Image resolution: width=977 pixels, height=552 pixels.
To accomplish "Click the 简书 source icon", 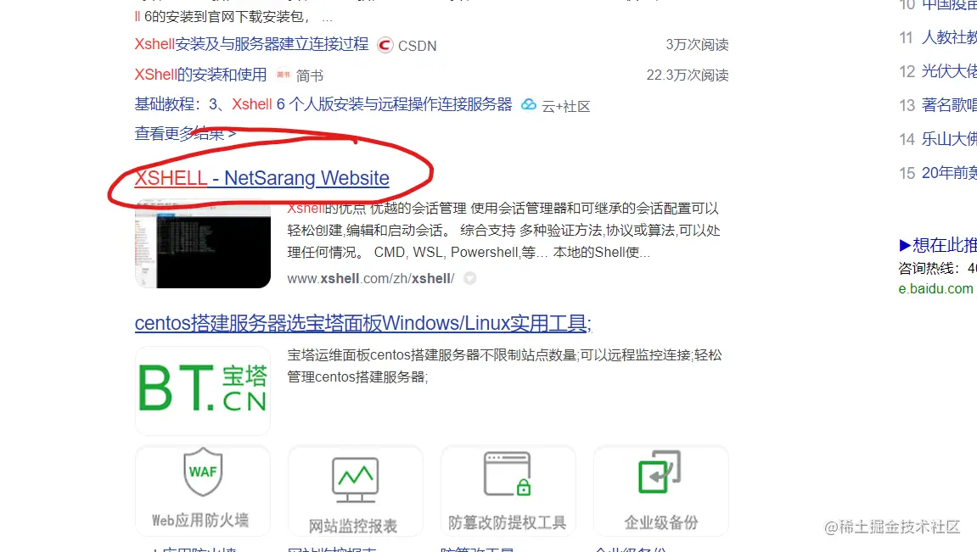I will [x=284, y=75].
